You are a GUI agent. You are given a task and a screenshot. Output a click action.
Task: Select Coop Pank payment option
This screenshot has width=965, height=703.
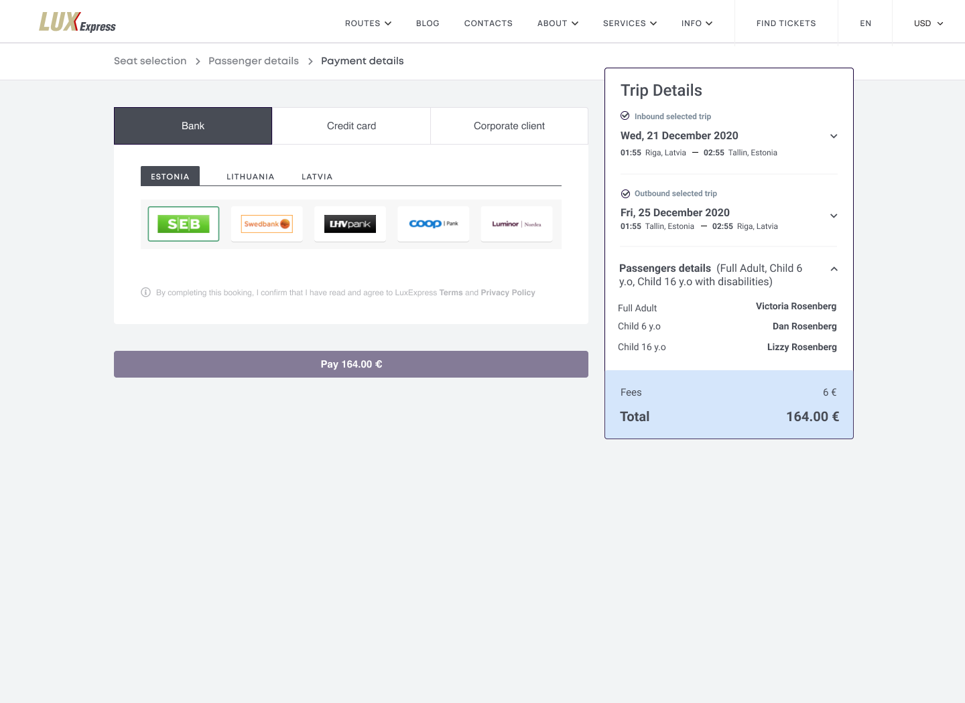coord(433,224)
